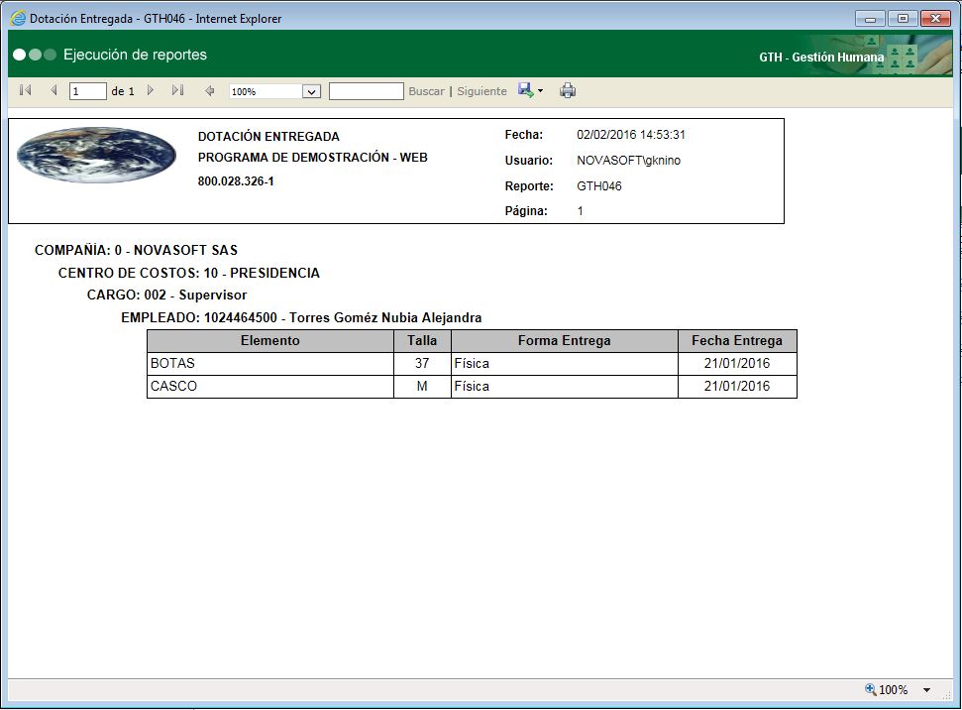Go to next report page
Image resolution: width=962 pixels, height=710 pixels.
point(151,91)
